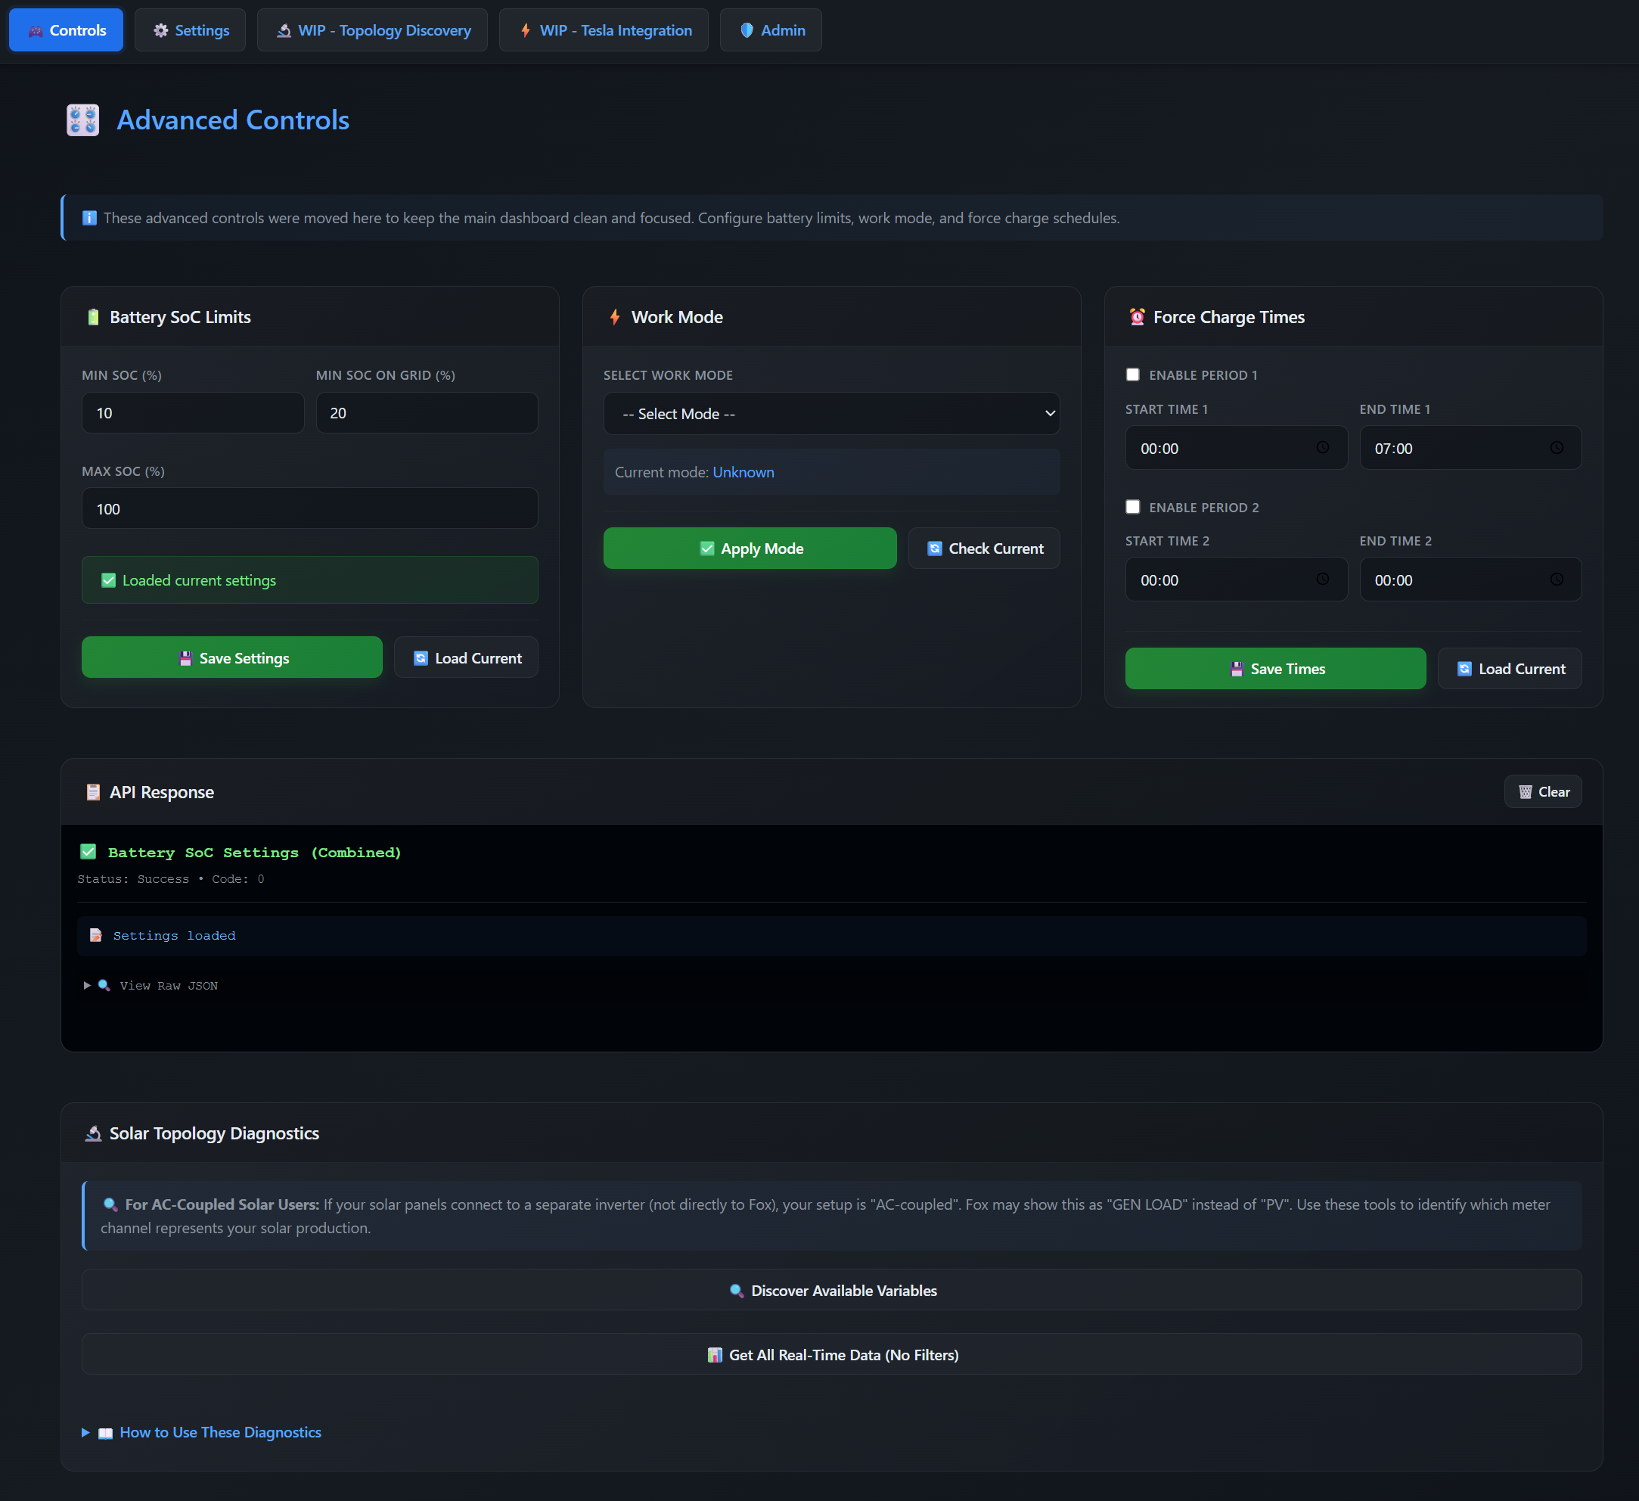Click the clock icon in End Time 2
The image size is (1639, 1501).
tap(1556, 580)
